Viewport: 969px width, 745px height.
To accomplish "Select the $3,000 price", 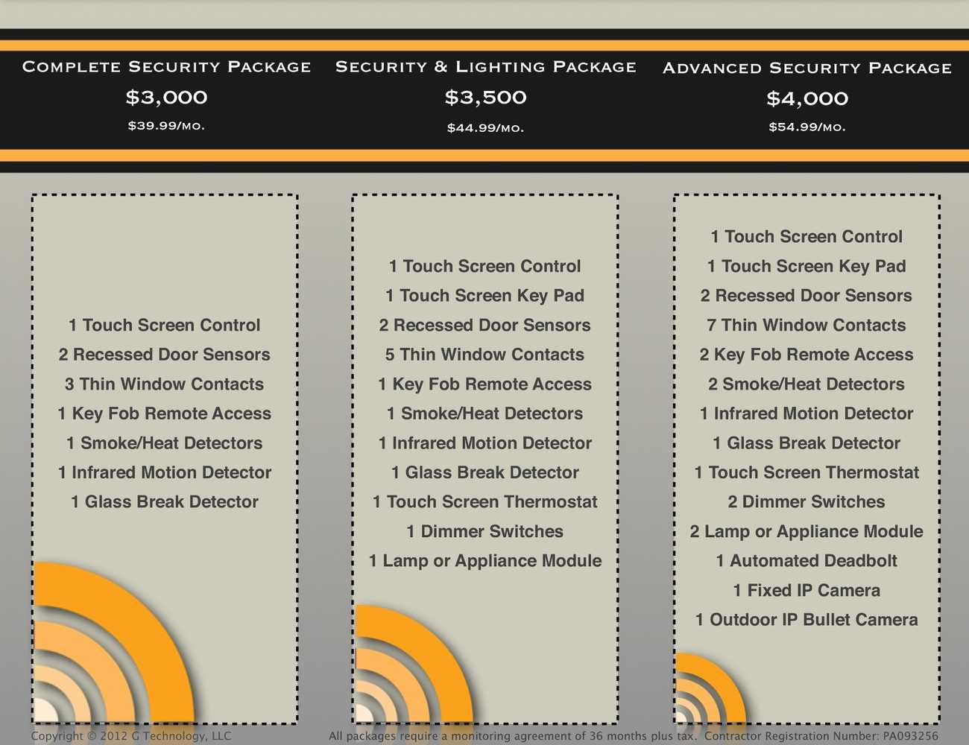I will pos(166,97).
